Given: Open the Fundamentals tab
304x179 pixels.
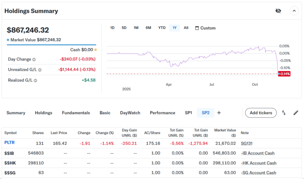Looking at the screenshot, I should click(76, 113).
